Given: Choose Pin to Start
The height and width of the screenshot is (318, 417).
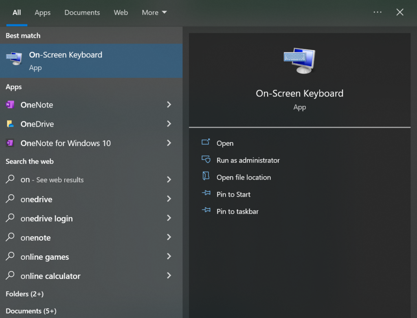Looking at the screenshot, I should click(233, 194).
